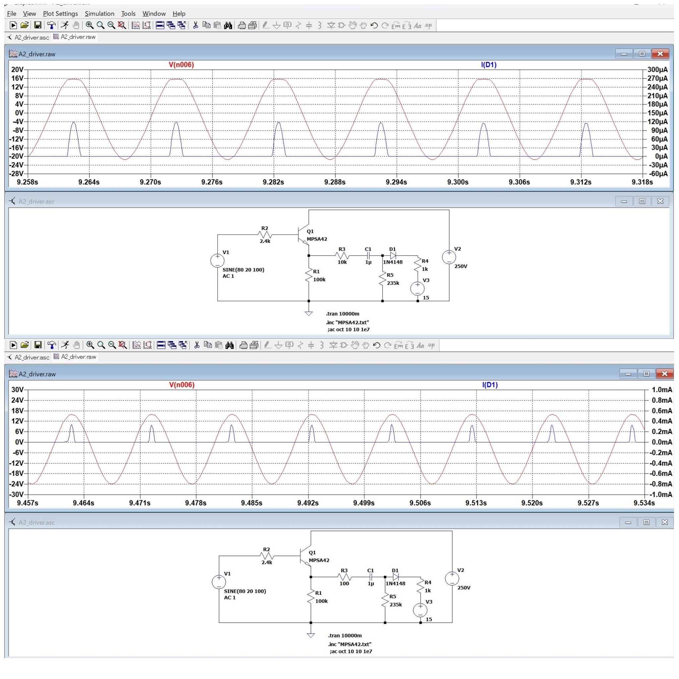Click the .tran 10000m directive in upper schematic
Image resolution: width=679 pixels, height=679 pixels.
pos(343,314)
